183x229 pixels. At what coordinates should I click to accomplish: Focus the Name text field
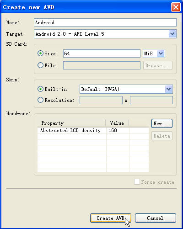pyautogui.click(x=105, y=22)
